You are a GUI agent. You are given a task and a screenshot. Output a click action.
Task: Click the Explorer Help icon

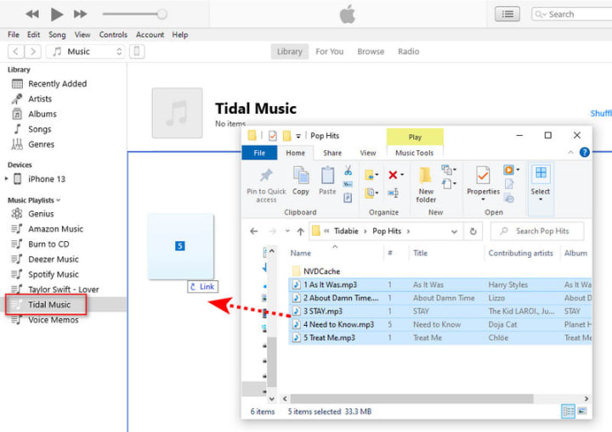[584, 153]
